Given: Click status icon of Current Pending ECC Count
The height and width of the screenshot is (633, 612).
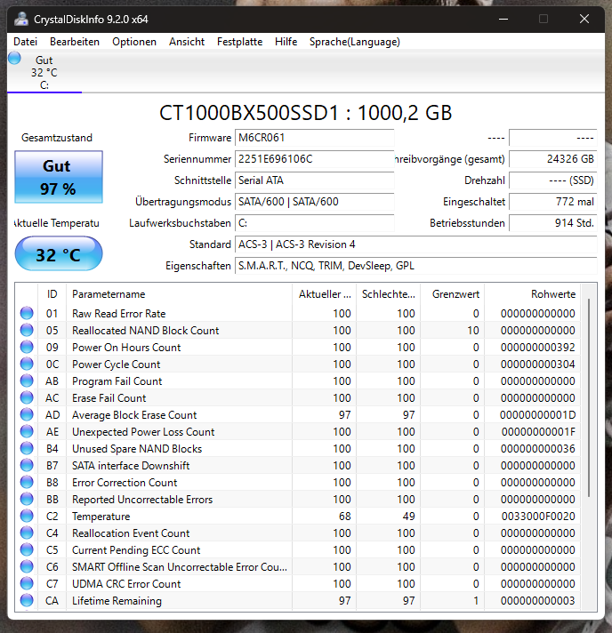Looking at the screenshot, I should tap(27, 549).
